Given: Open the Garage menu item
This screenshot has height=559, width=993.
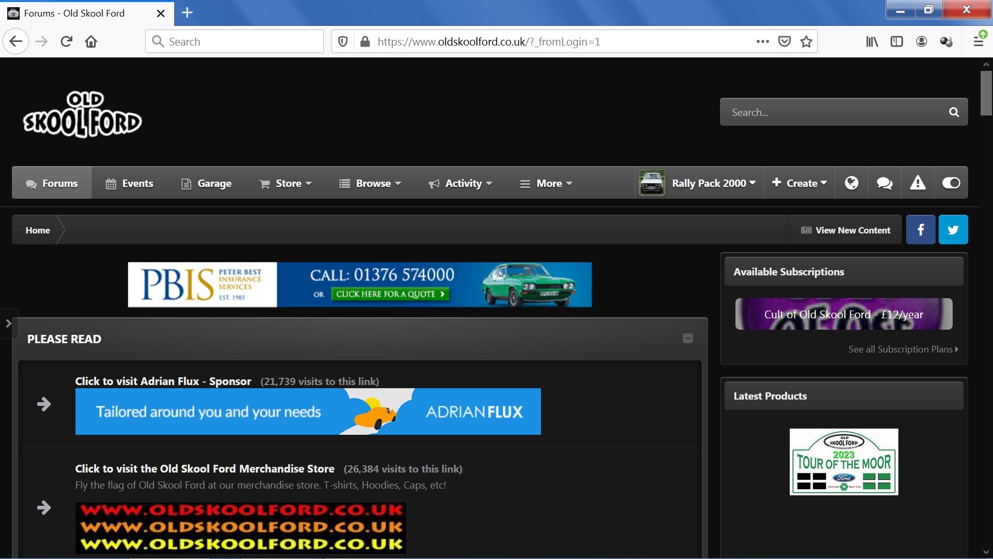Looking at the screenshot, I should (x=206, y=183).
